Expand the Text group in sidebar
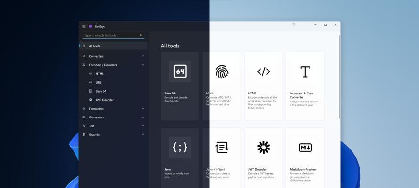 [113, 126]
